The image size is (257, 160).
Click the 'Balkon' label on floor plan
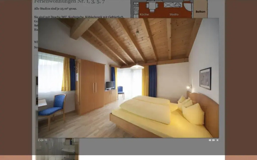click(x=200, y=12)
